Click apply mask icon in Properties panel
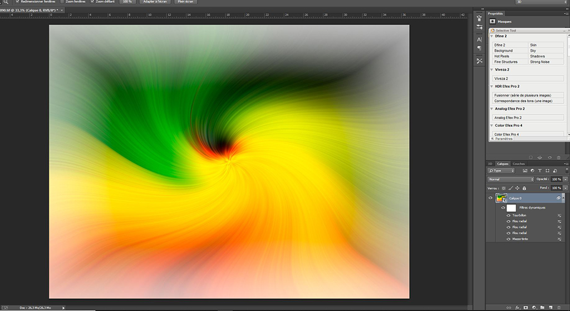This screenshot has width=570, height=311. tap(540, 157)
